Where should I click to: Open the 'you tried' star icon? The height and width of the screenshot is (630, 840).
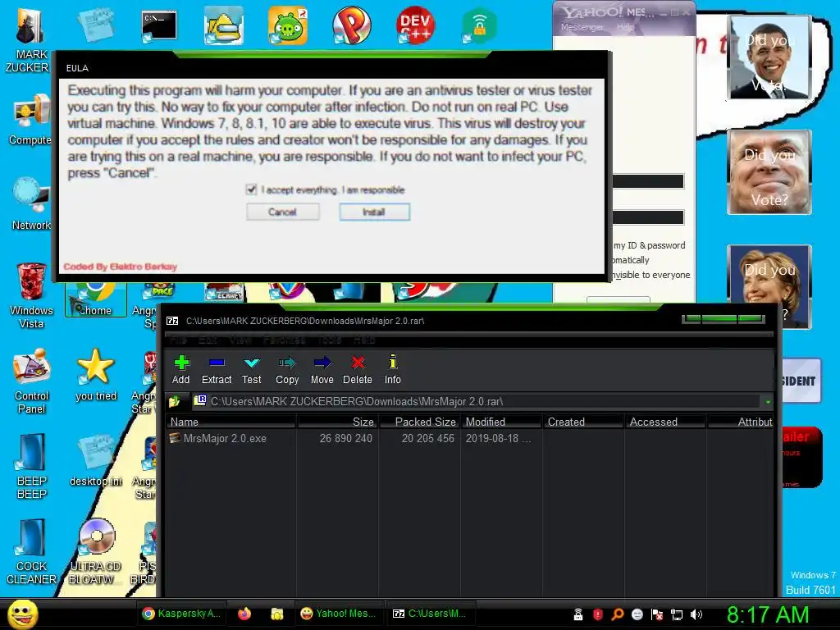96,374
